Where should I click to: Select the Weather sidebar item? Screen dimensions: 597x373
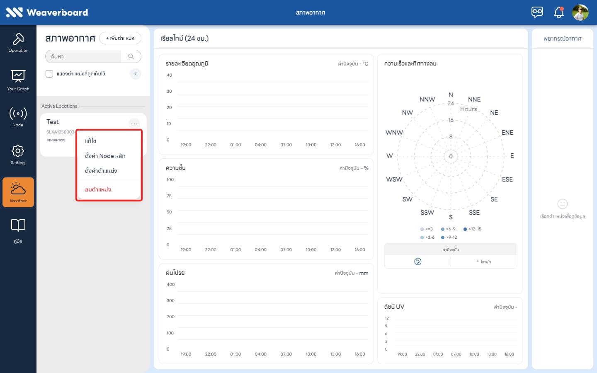pos(18,192)
